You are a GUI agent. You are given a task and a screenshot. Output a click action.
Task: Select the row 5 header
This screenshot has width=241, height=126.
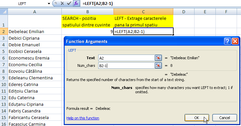(4, 51)
